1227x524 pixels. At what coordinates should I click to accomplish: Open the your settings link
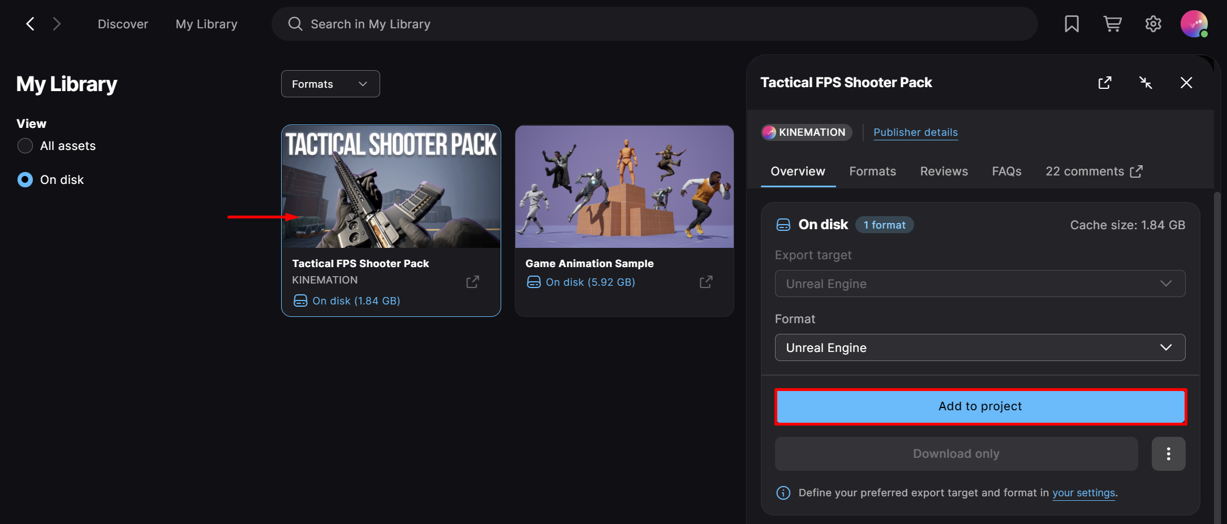[x=1083, y=493]
